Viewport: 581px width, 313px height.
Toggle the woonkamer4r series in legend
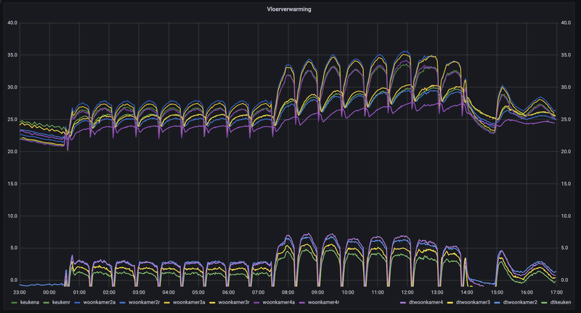323,302
